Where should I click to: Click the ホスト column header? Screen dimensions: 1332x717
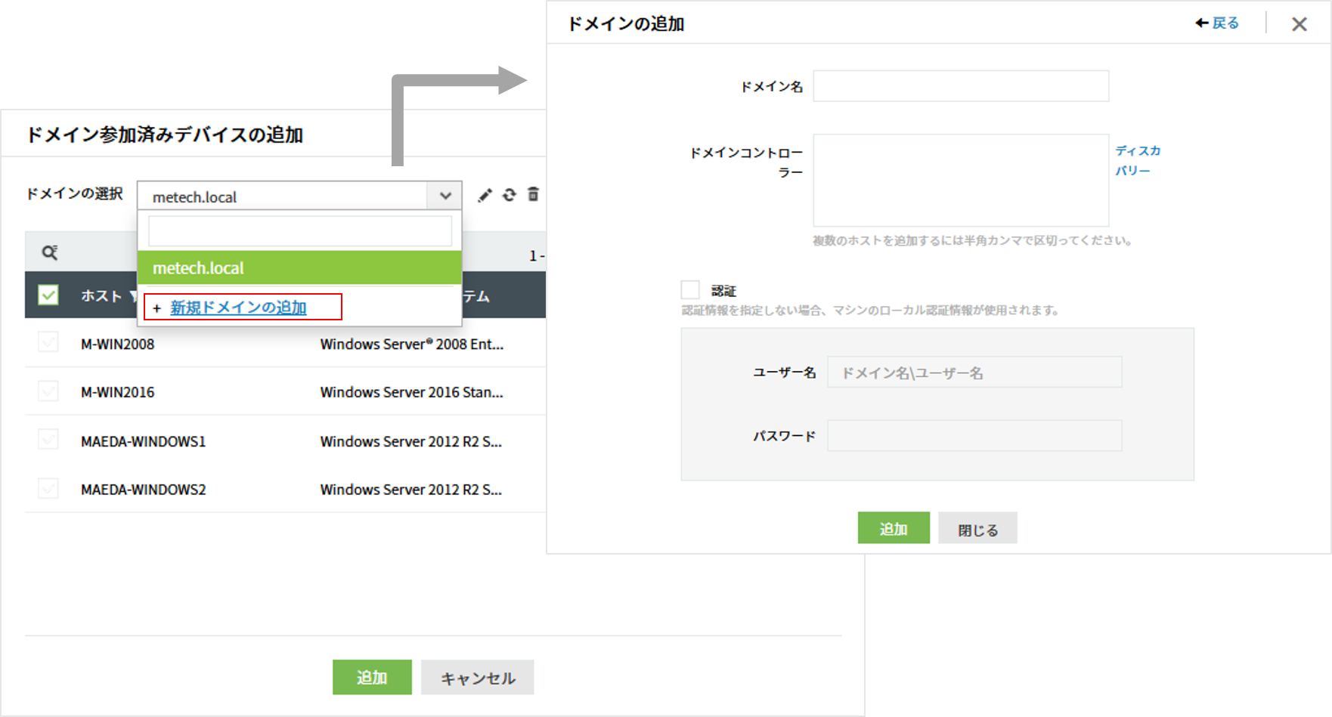point(101,296)
